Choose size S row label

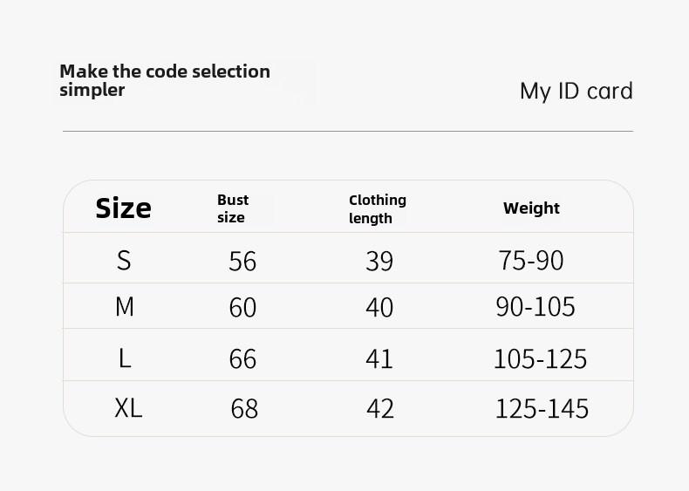(x=124, y=260)
